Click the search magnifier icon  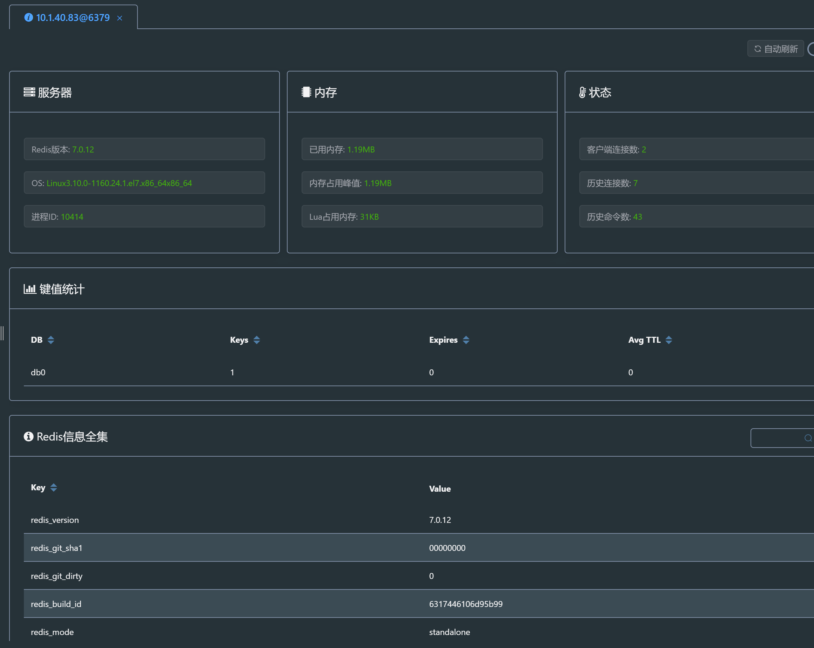(808, 438)
